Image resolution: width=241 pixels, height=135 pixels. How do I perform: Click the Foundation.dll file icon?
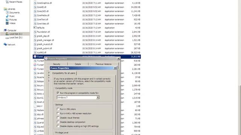pos(35,32)
